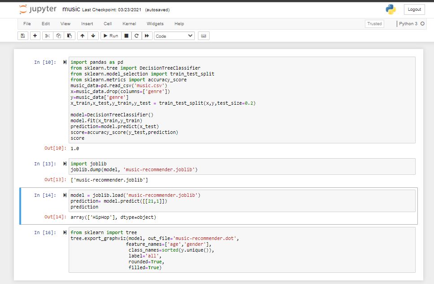Image resolution: width=434 pixels, height=284 pixels.
Task: Click the save and checkpoint icon
Action: [23, 36]
